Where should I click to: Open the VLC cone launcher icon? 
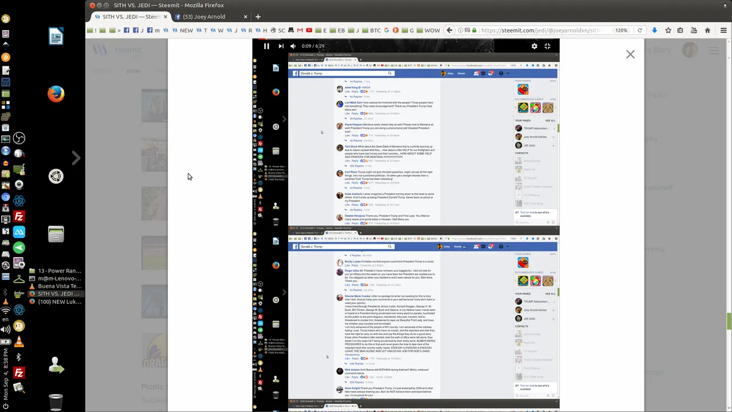click(19, 342)
